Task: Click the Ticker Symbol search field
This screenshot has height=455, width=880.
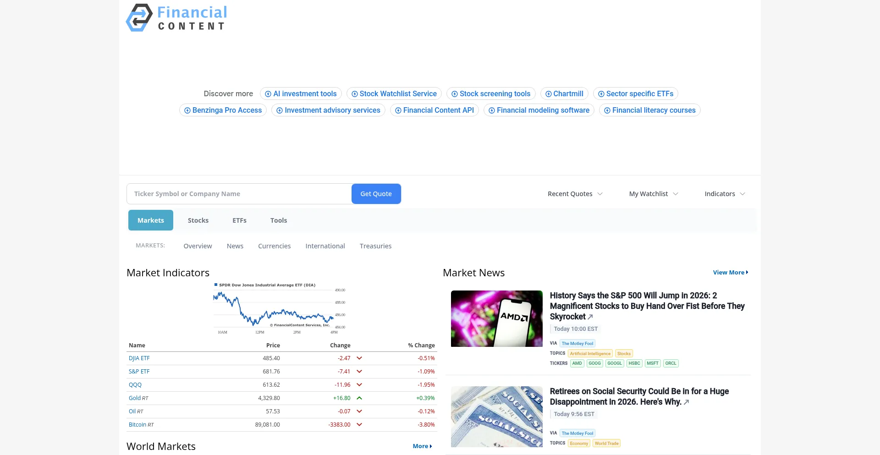Action: [x=238, y=194]
